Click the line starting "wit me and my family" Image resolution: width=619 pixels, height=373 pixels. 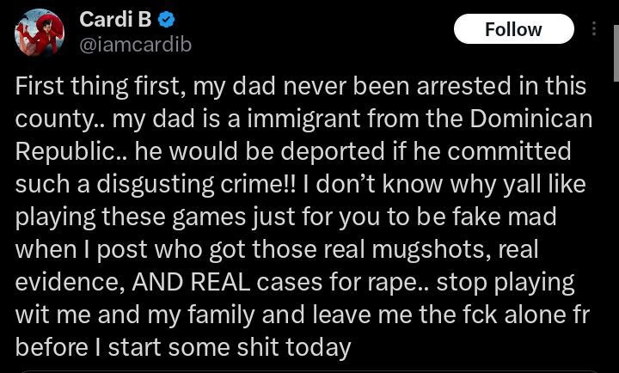[292, 315]
